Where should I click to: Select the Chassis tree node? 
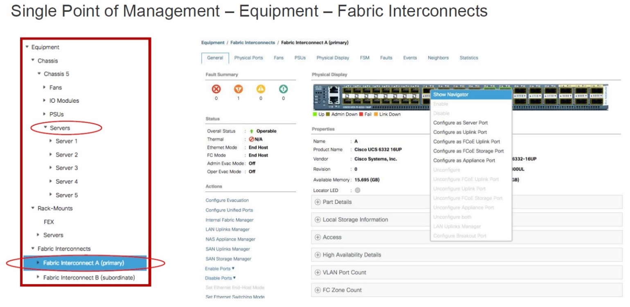coord(48,61)
